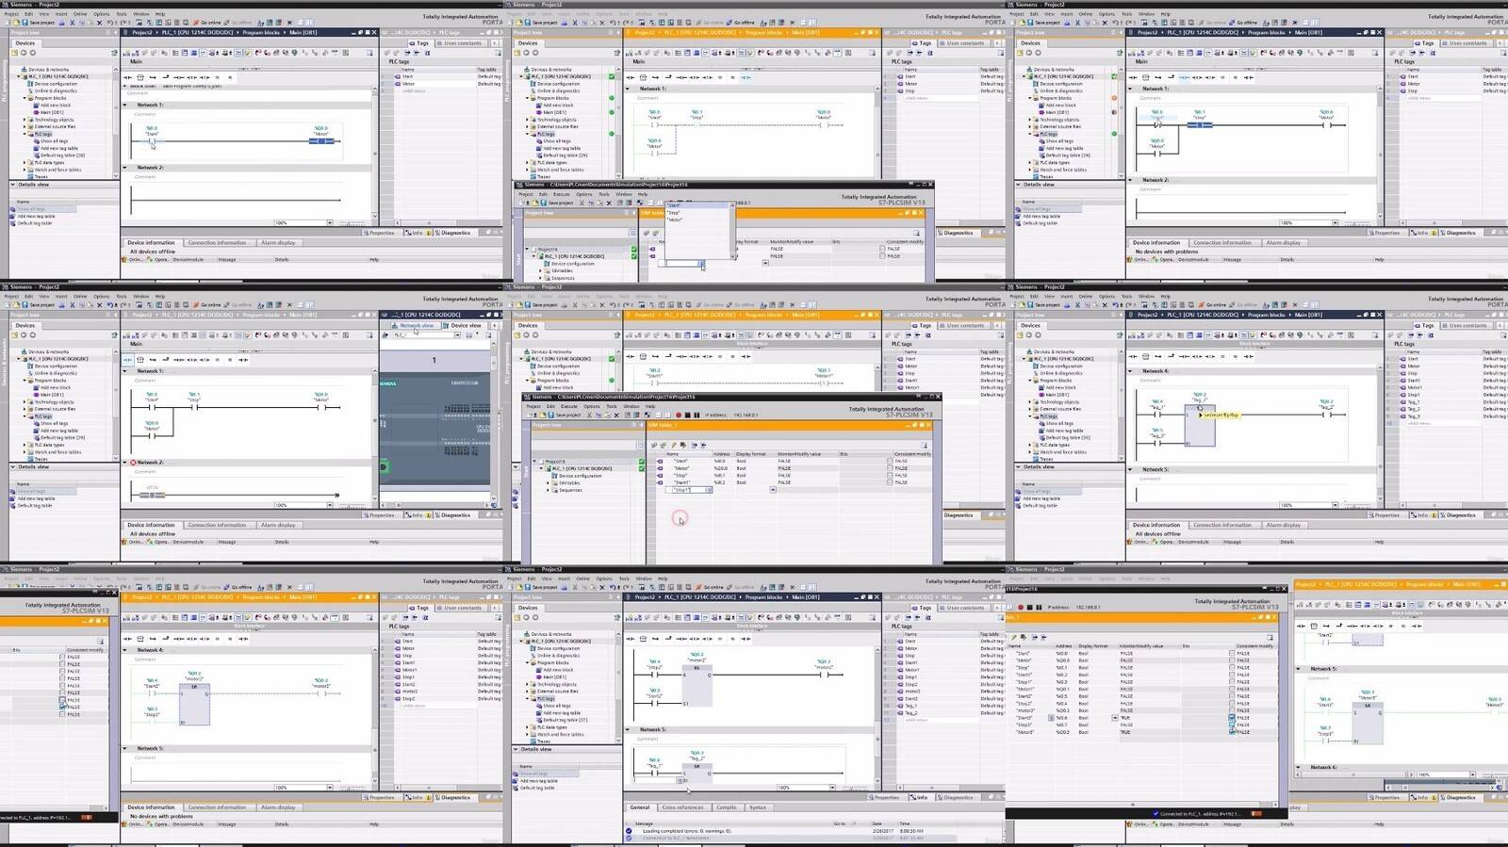The width and height of the screenshot is (1508, 847).
Task: Expand Sequences node in center PLCSIM tree
Action: pyautogui.click(x=548, y=490)
